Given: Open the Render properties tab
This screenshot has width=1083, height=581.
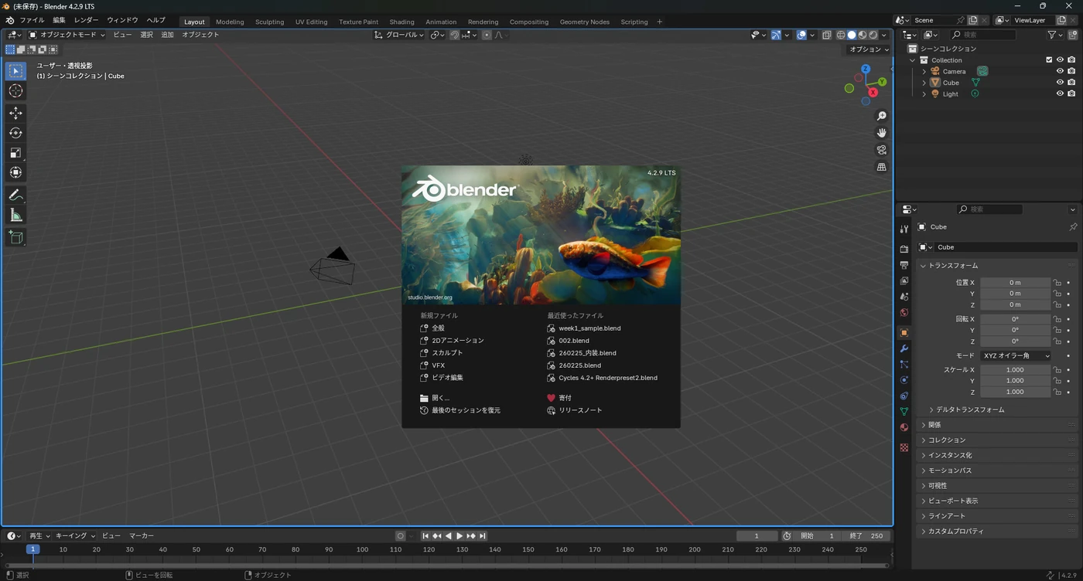Looking at the screenshot, I should click(904, 249).
